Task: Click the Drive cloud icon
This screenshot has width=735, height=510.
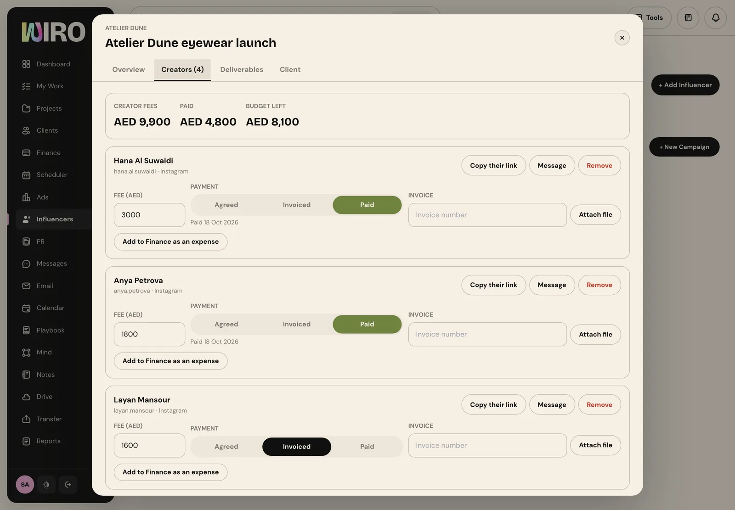Action: [26, 397]
